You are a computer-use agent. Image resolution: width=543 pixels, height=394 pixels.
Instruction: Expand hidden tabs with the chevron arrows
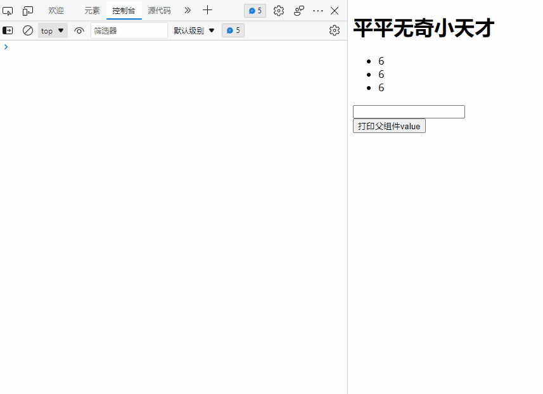187,10
